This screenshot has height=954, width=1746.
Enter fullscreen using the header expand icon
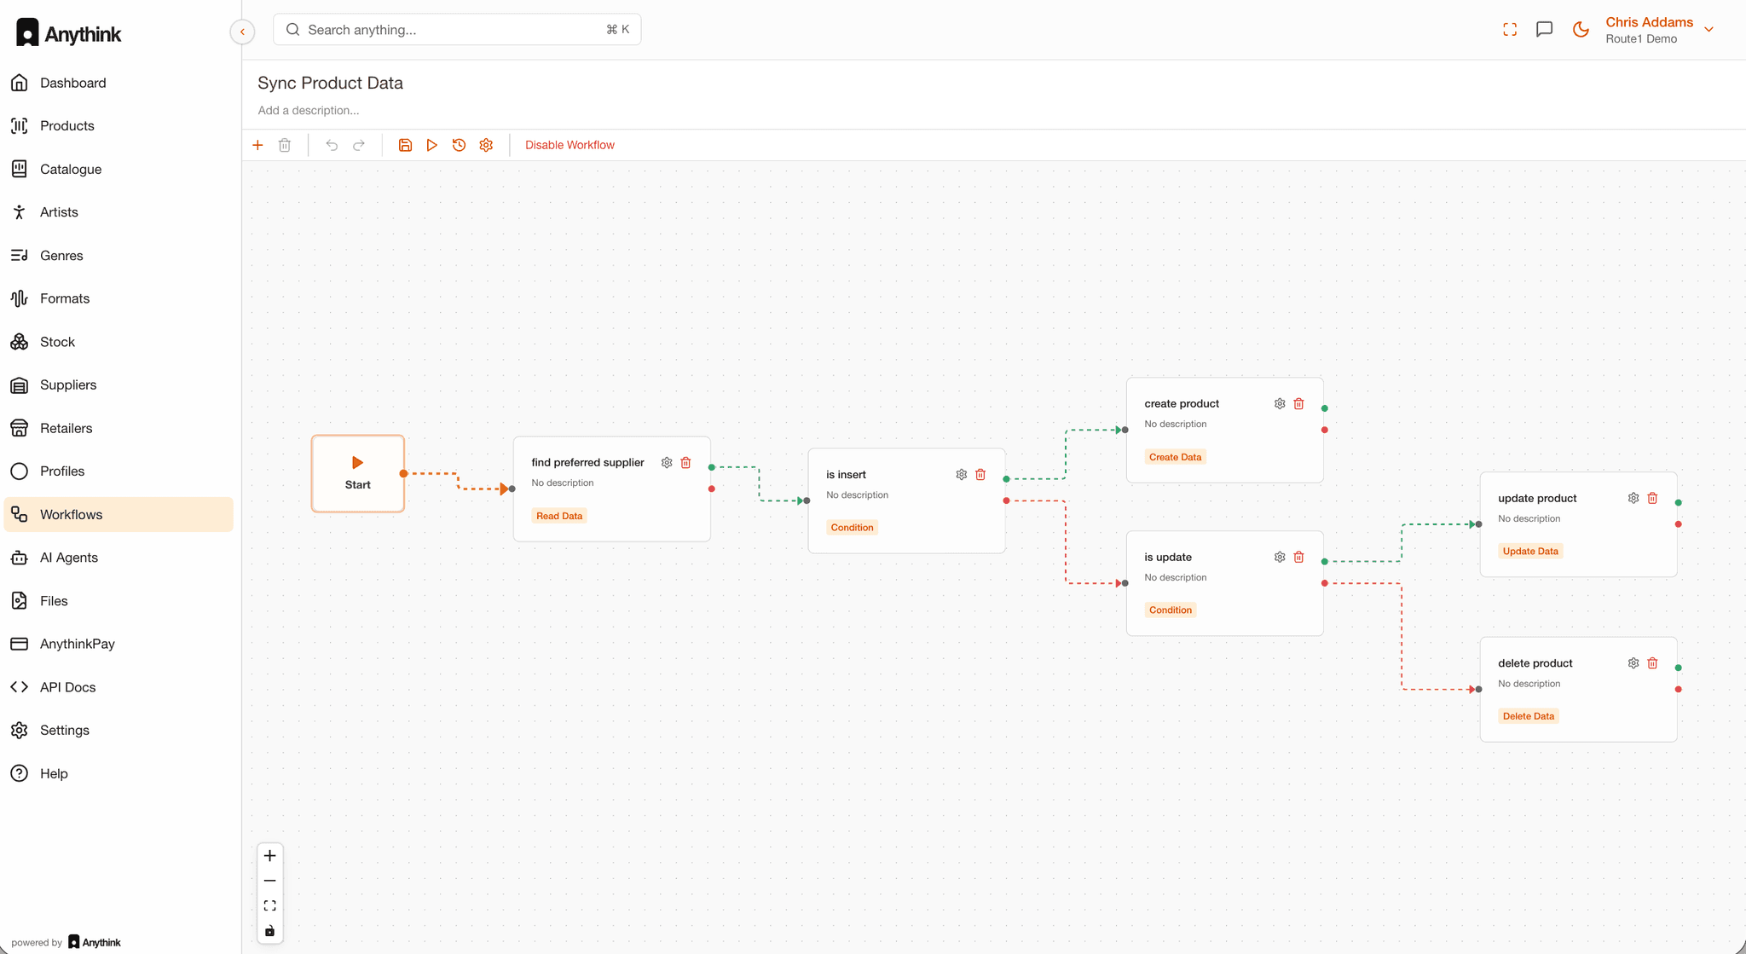click(1510, 30)
